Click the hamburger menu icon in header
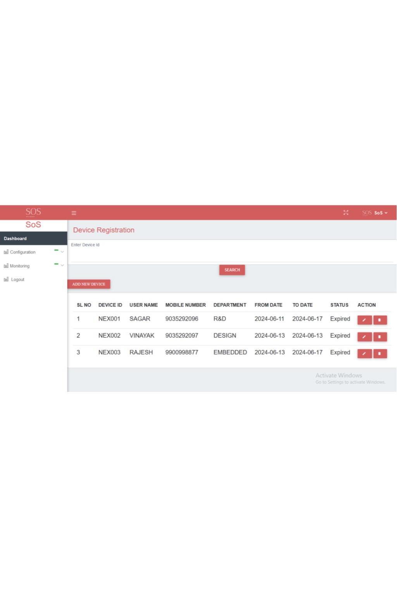The height and width of the screenshot is (596, 397). (74, 213)
